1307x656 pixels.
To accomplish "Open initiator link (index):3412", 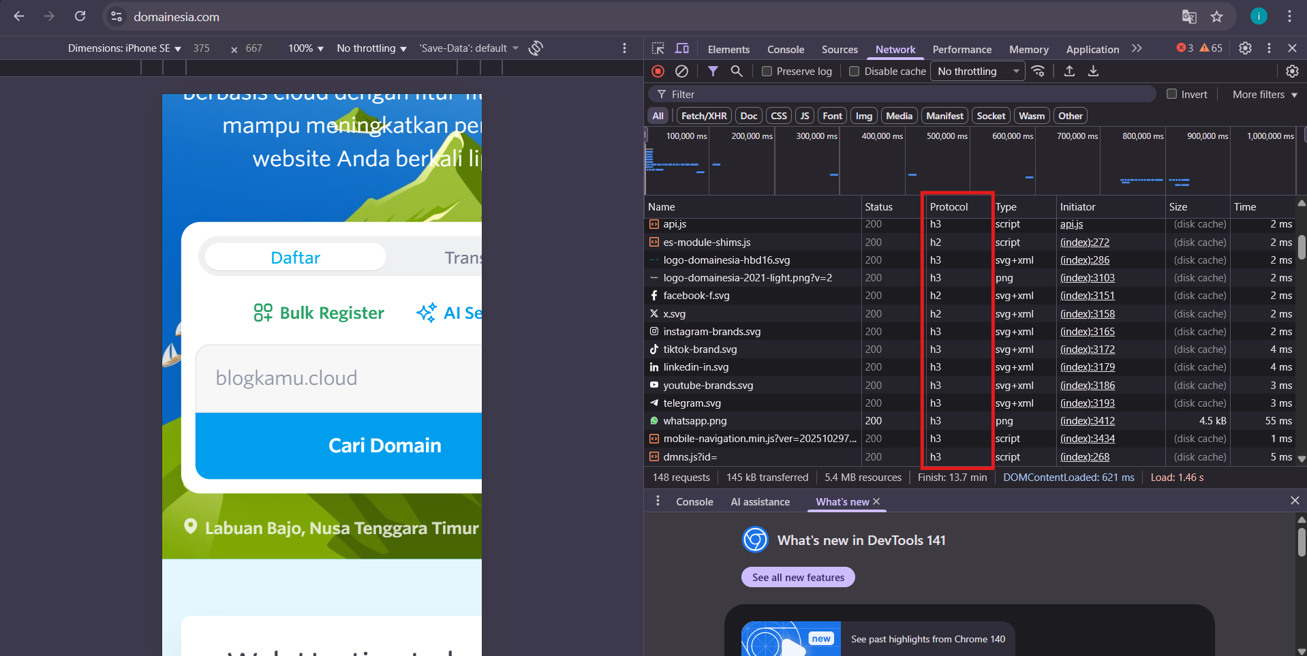I will pyautogui.click(x=1088, y=421).
